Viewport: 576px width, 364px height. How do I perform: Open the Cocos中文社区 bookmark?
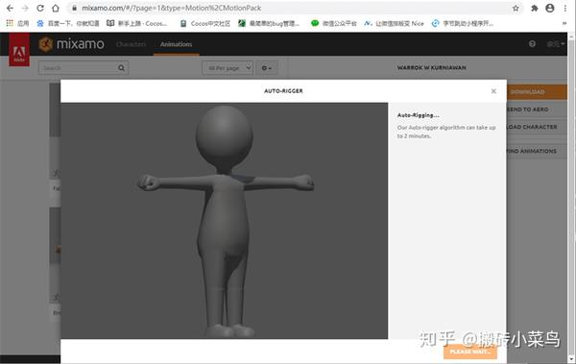coord(205,23)
